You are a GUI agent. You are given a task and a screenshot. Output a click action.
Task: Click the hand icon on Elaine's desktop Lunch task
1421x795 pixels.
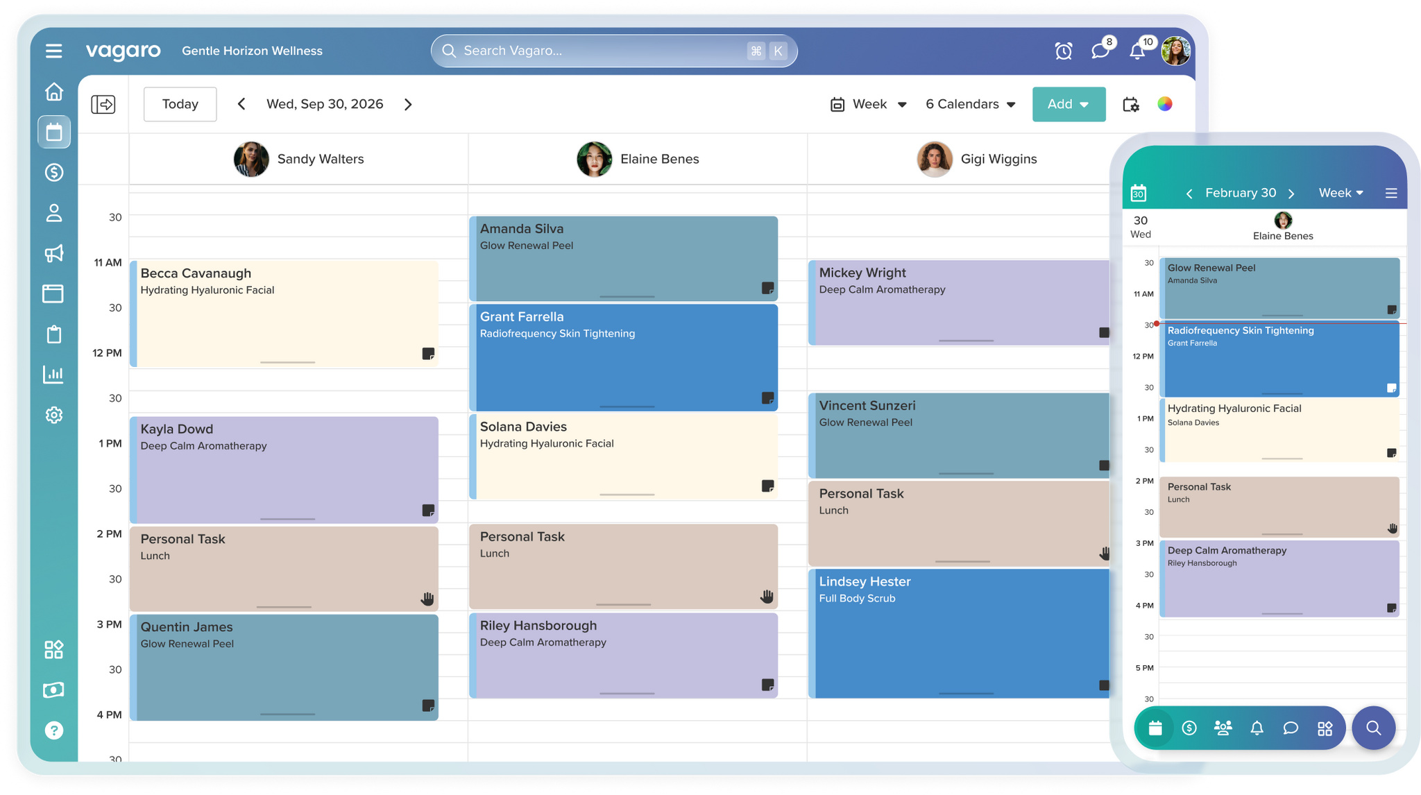767,597
